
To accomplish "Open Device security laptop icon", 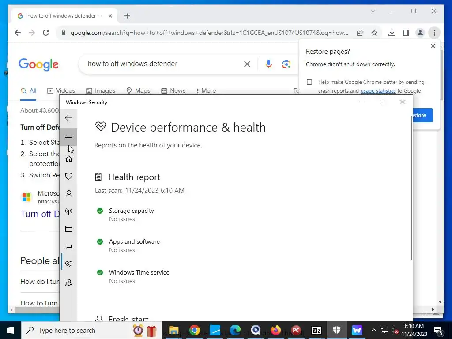I will pos(68,247).
